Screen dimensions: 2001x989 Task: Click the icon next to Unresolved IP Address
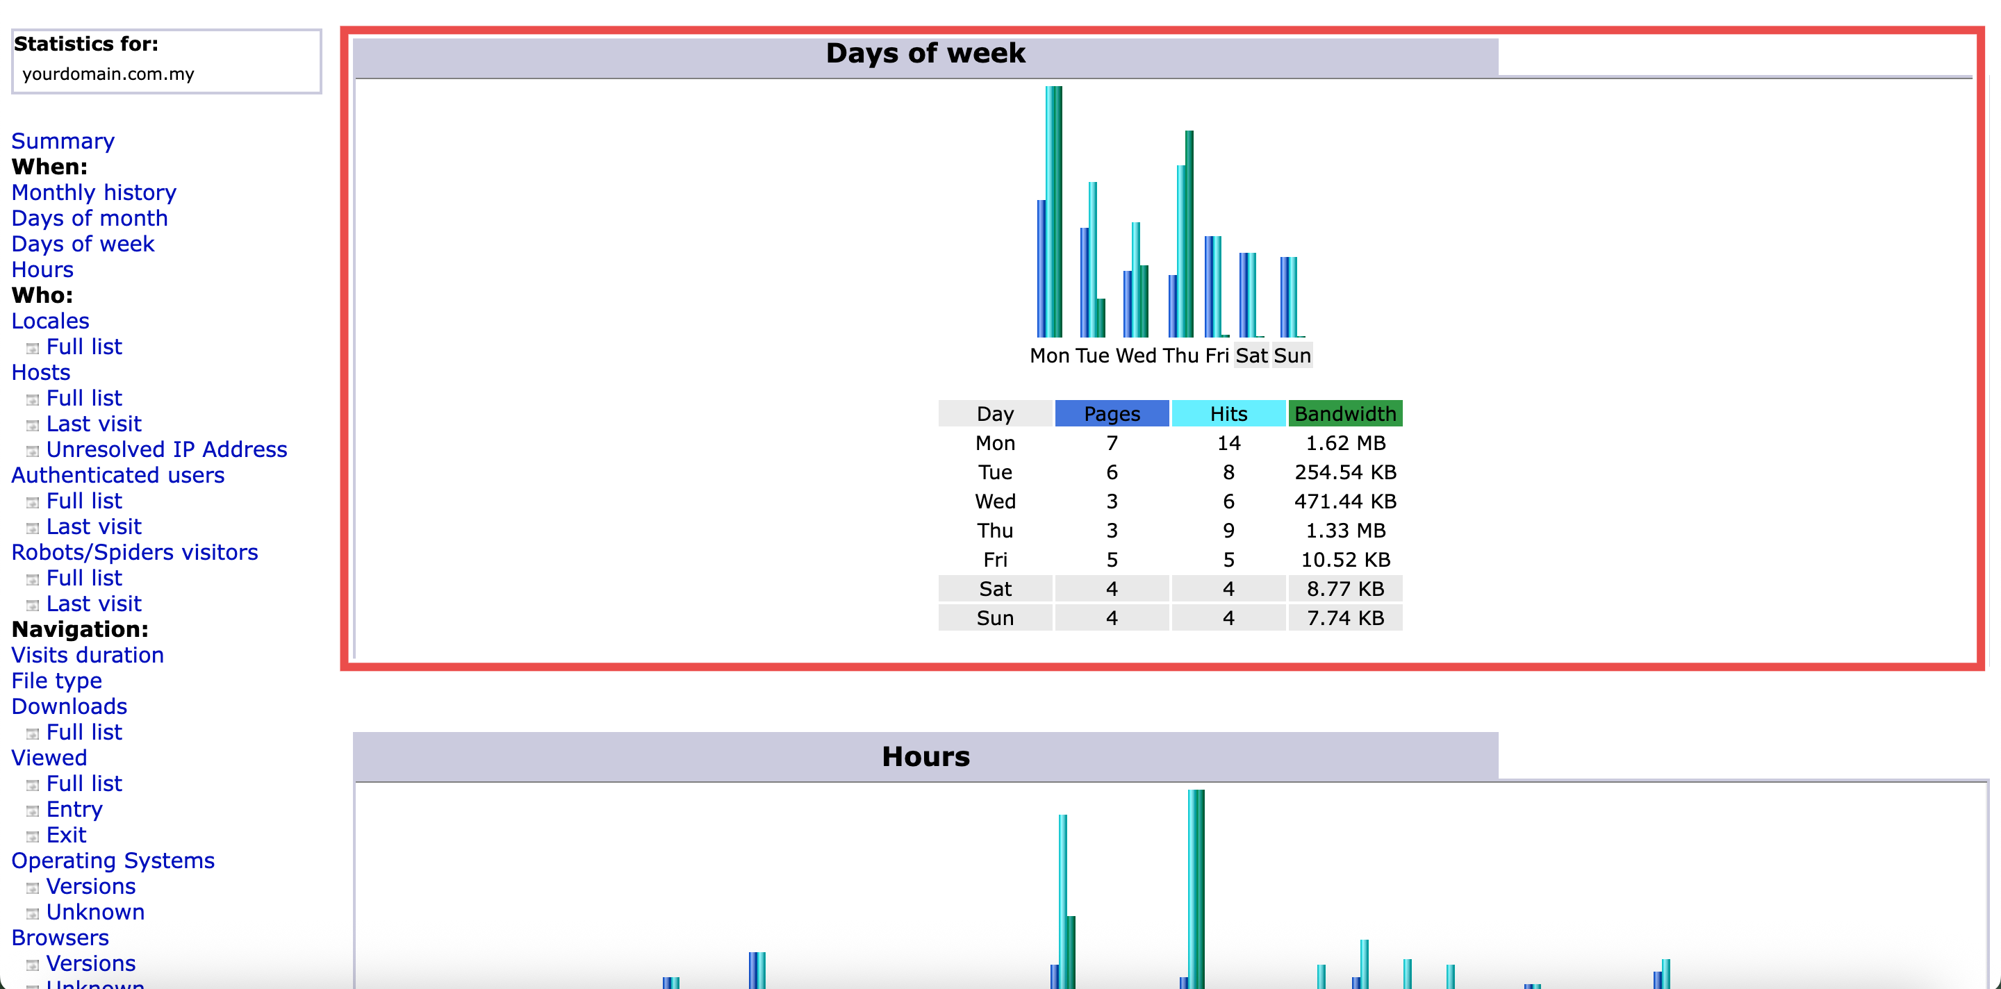32,451
